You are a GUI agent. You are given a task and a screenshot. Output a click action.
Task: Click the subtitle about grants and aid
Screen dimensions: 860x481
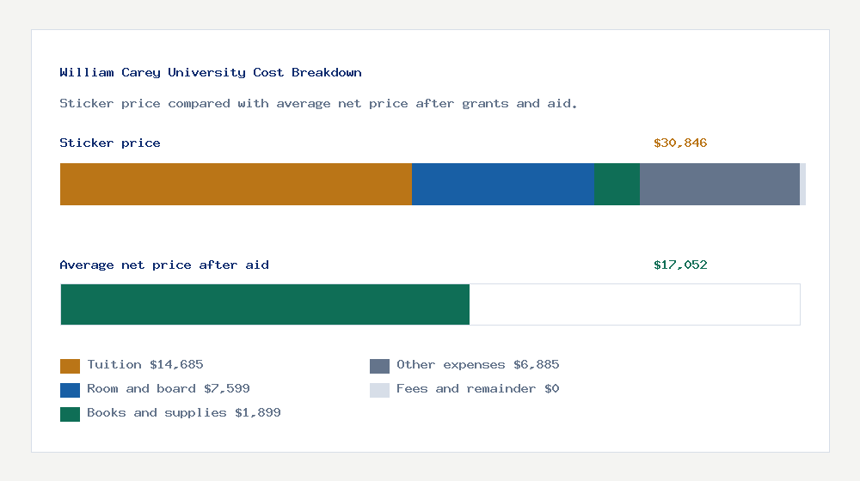318,104
